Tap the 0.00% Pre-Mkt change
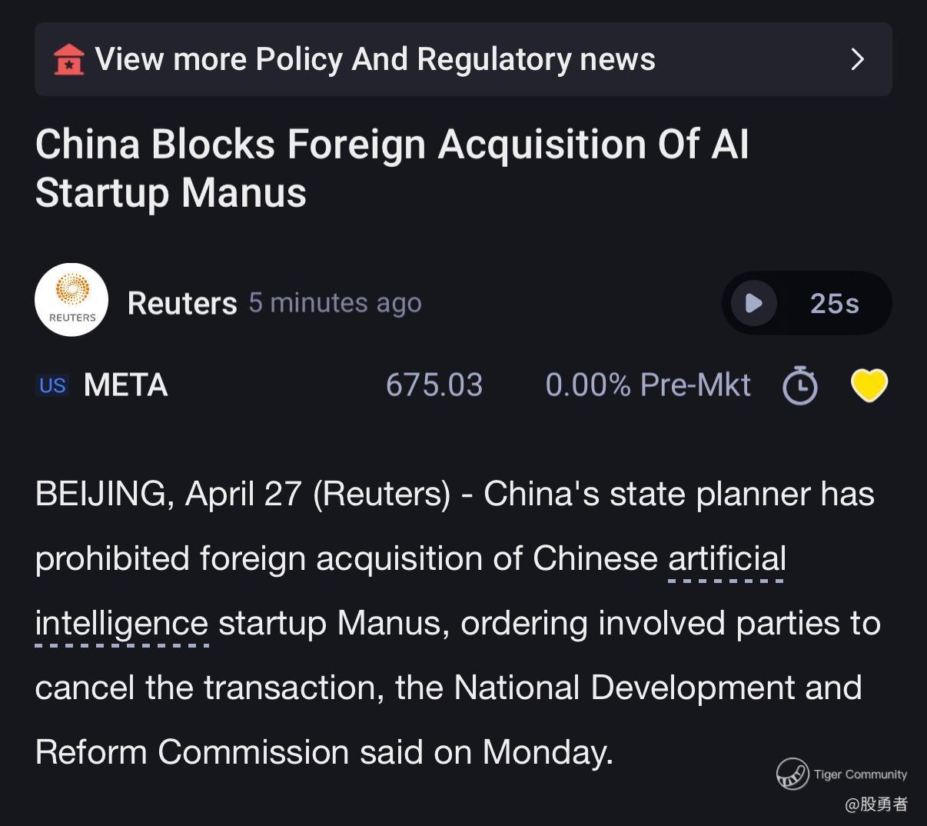The height and width of the screenshot is (826, 927). pyautogui.click(x=648, y=385)
